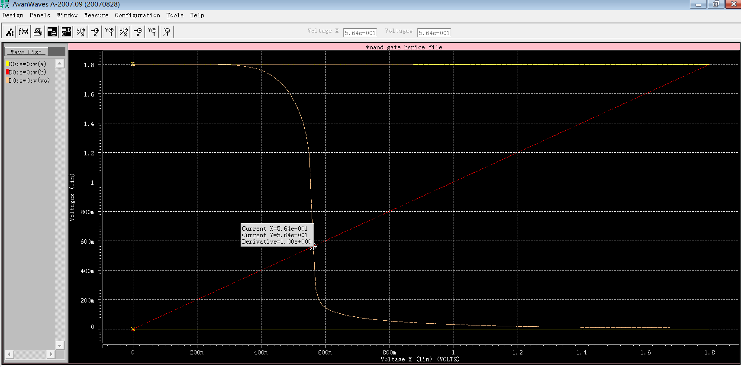Click the yellow swatch of v(a)

(x=7, y=64)
